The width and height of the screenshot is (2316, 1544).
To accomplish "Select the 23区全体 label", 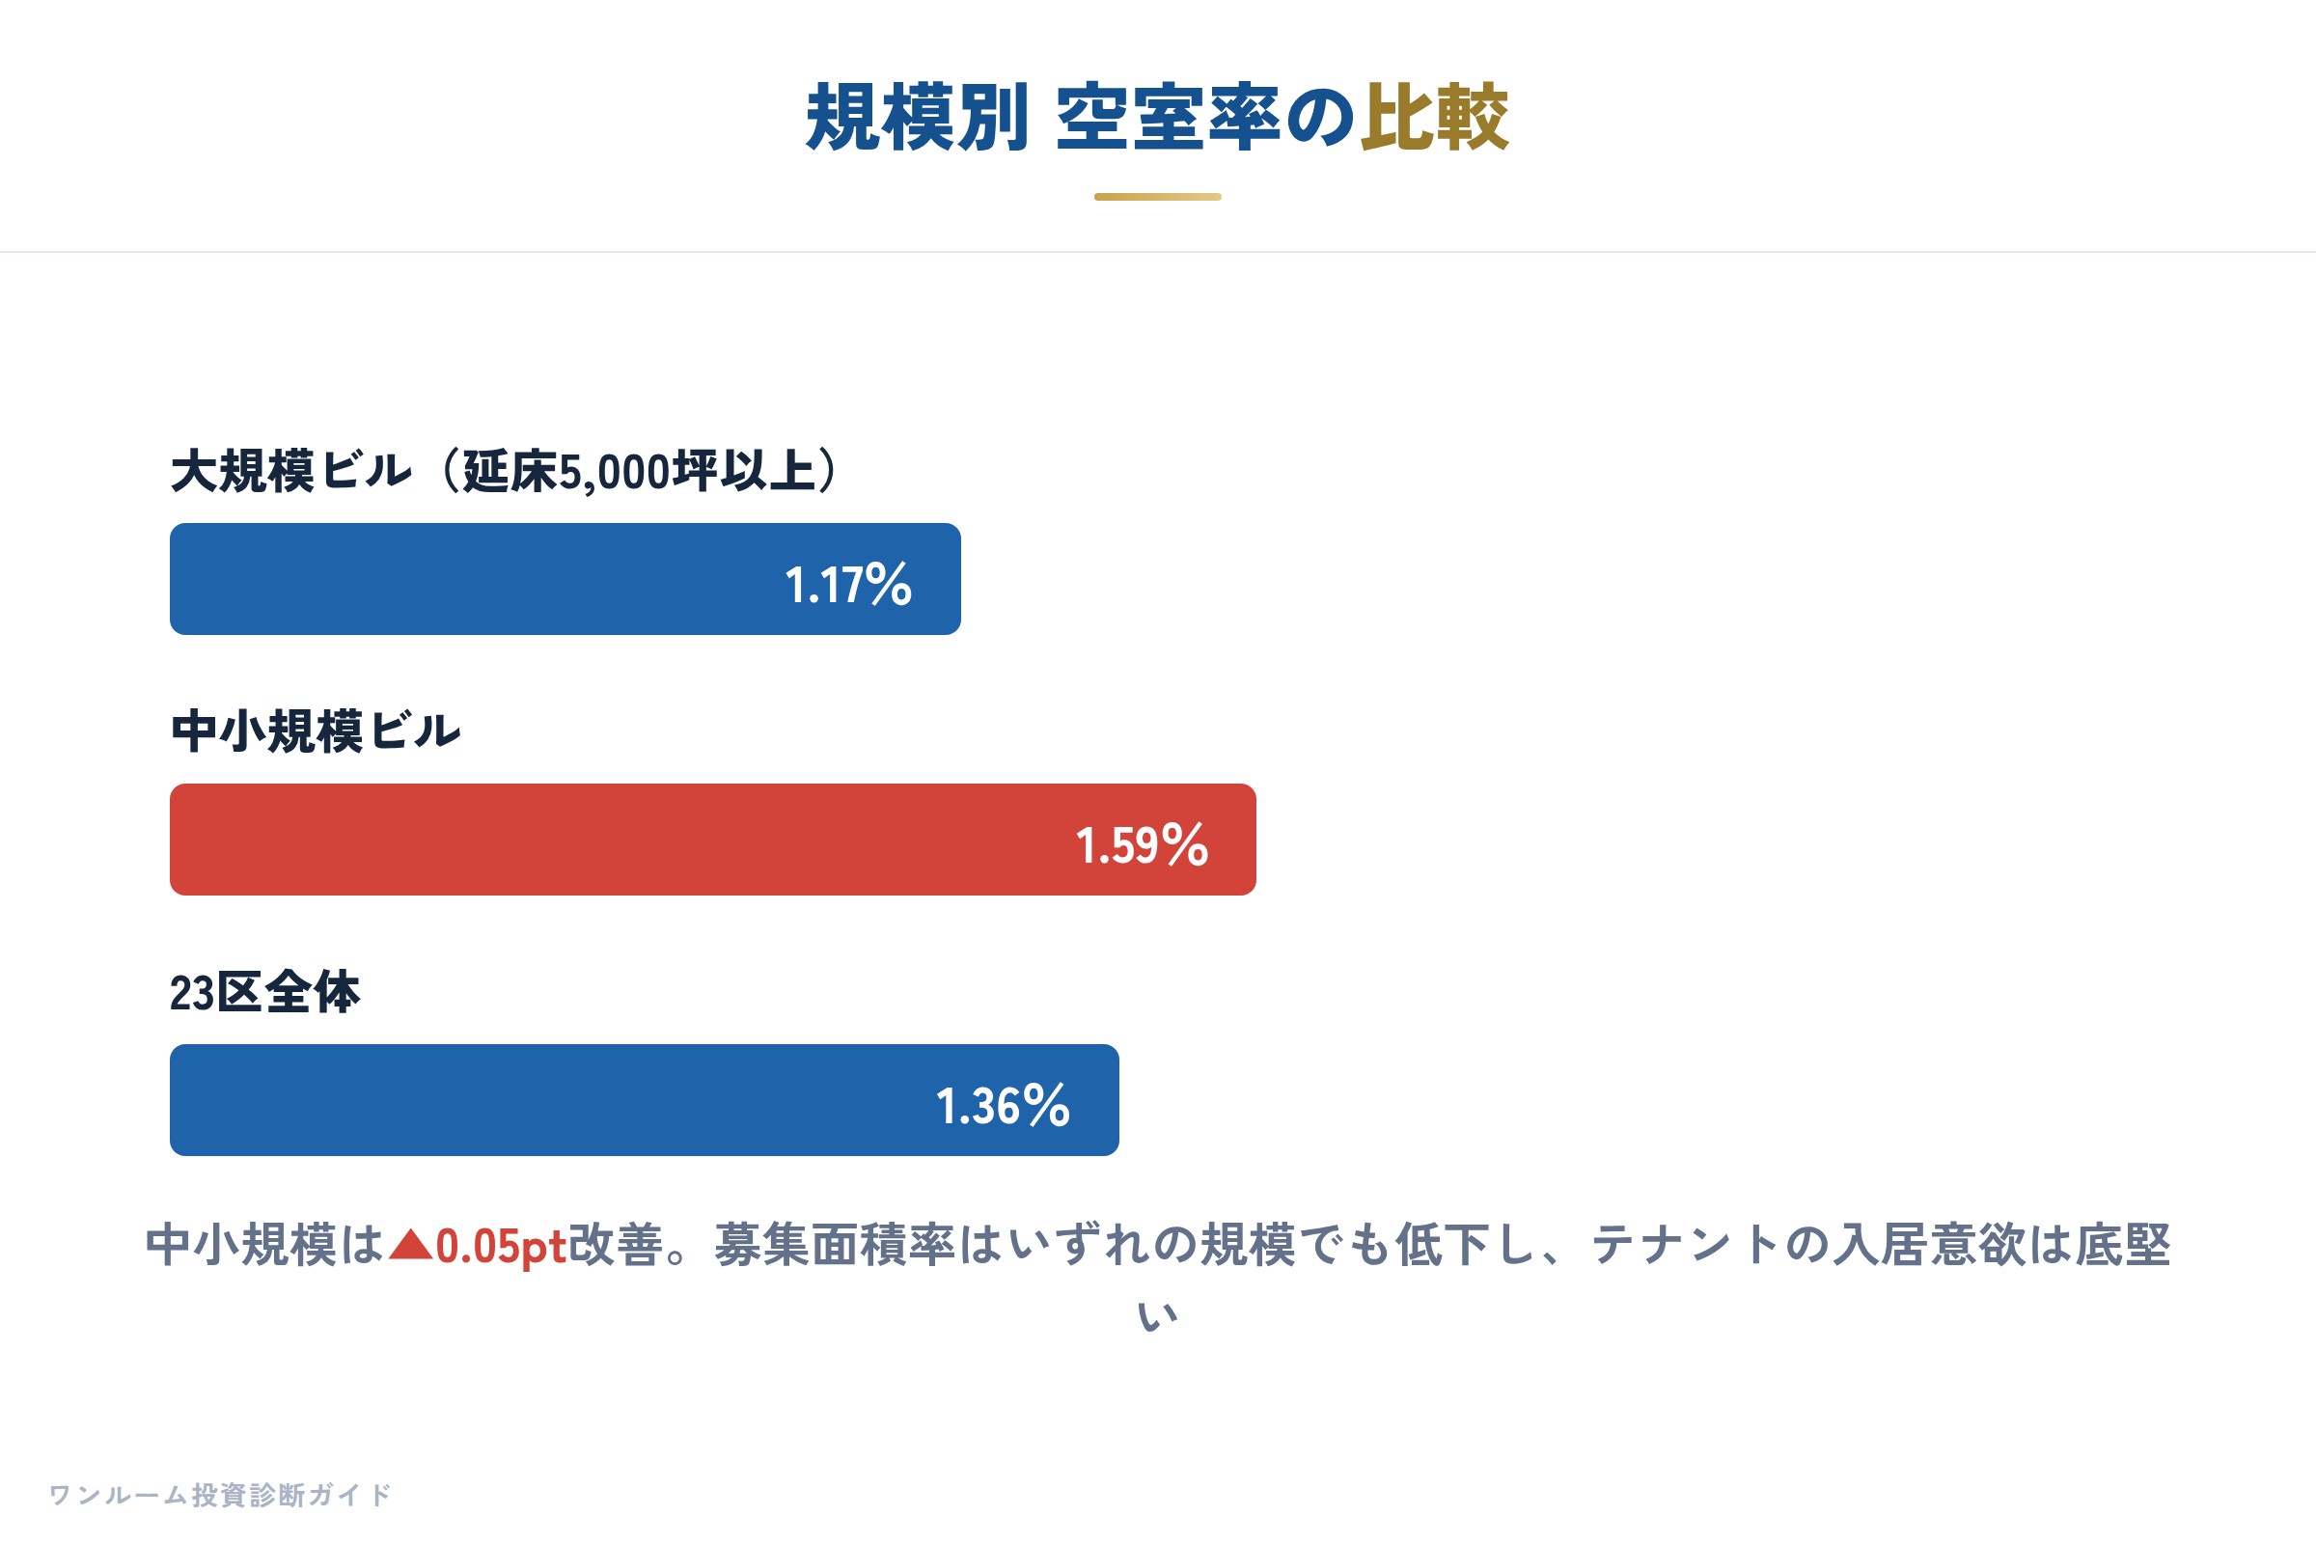I will [x=264, y=992].
